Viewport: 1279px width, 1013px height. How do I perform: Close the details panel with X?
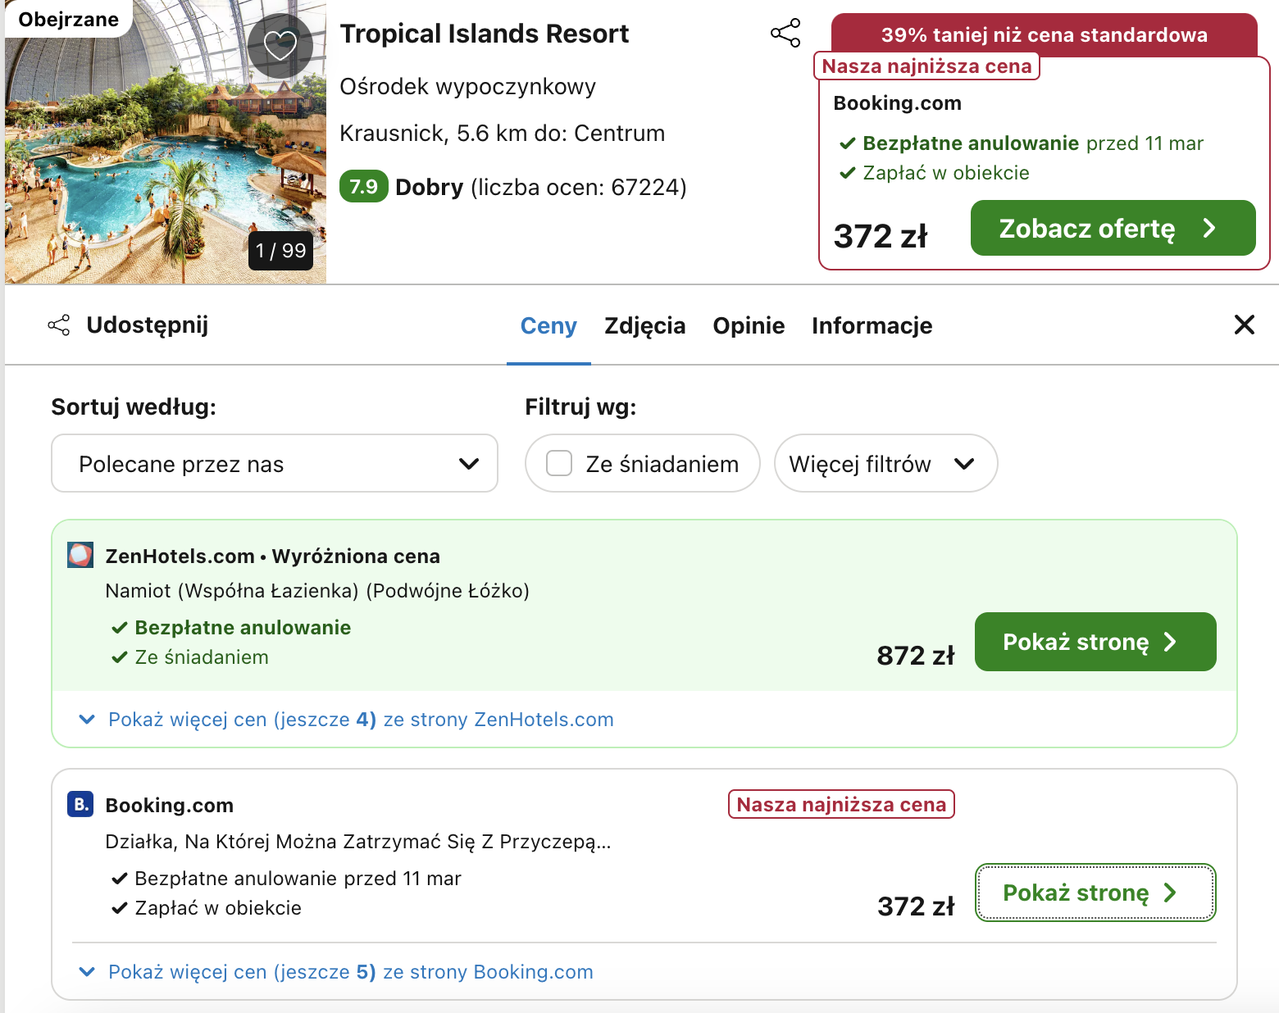1244,325
